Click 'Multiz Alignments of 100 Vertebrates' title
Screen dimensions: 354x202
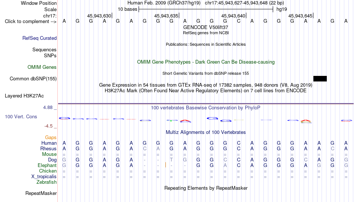[x=206, y=132]
